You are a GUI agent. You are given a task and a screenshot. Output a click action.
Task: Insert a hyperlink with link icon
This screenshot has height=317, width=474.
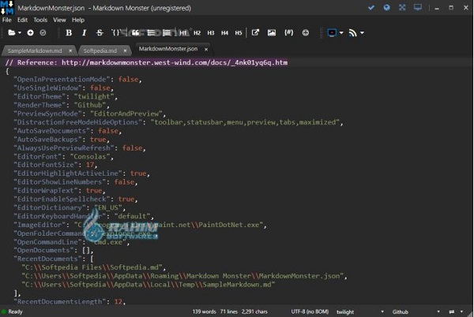pyautogui.click(x=255, y=33)
